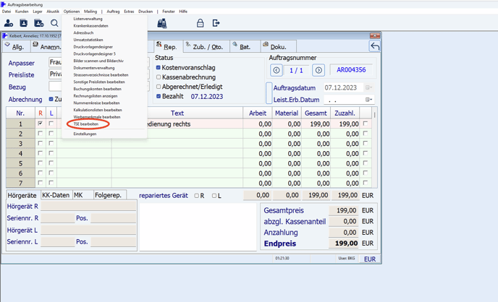Switch to the Zub. / Oto. tab
Image resolution: width=498 pixels, height=302 pixels.
(x=206, y=46)
